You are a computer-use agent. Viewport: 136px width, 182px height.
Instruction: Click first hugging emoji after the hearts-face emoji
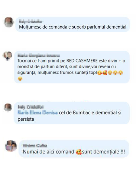click(x=110, y=73)
